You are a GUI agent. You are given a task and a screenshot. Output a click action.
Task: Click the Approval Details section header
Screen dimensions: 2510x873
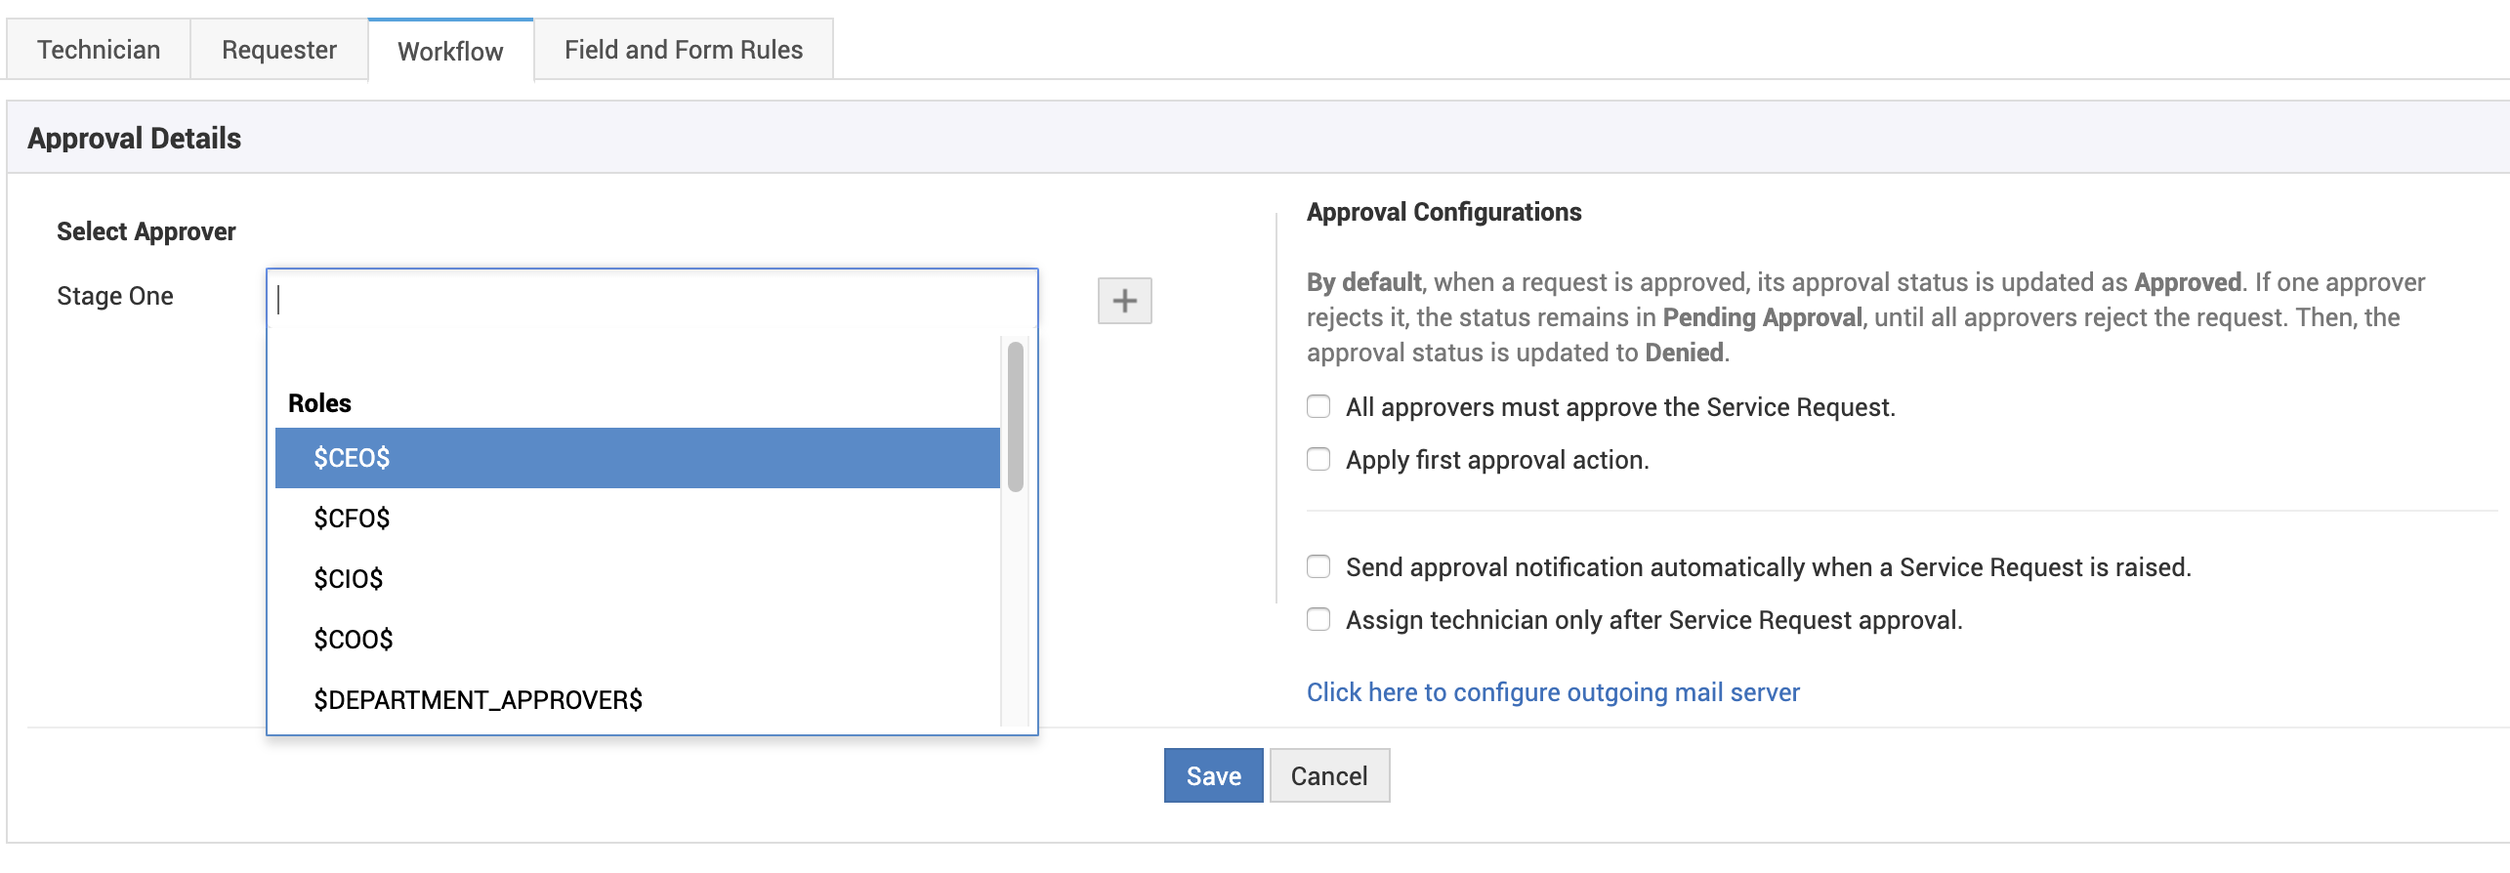pyautogui.click(x=135, y=138)
